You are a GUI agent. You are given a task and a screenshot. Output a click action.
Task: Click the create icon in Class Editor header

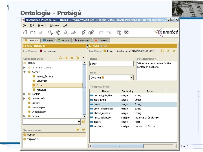pyautogui.click(x=168, y=51)
